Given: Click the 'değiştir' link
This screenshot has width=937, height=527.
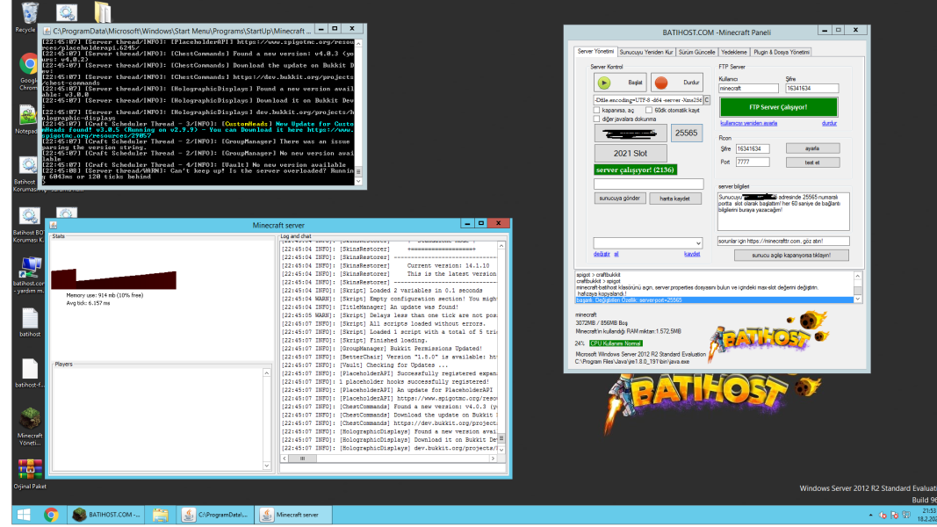Looking at the screenshot, I should [602, 254].
